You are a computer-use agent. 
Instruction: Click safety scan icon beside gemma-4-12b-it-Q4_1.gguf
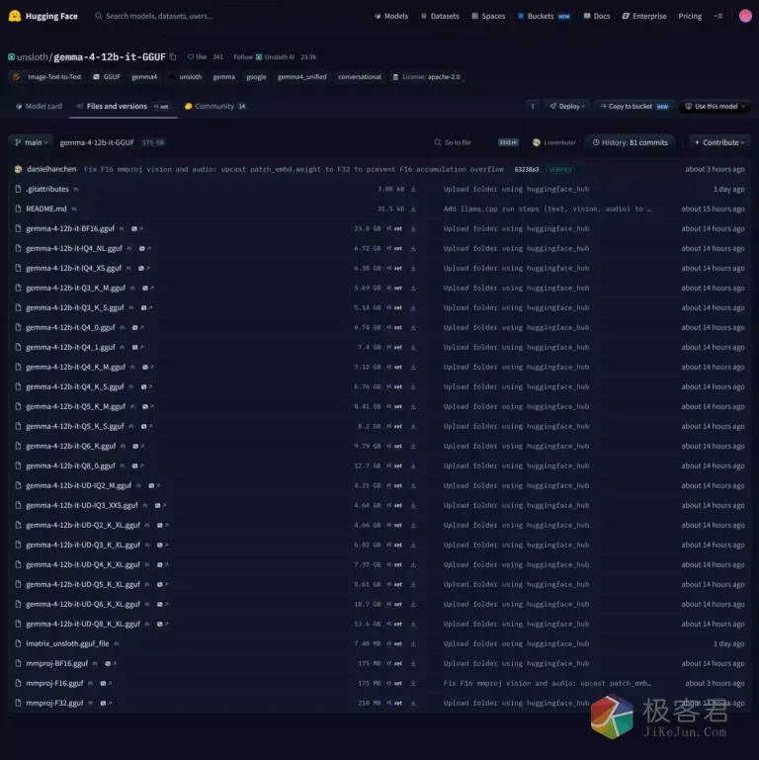(x=123, y=348)
